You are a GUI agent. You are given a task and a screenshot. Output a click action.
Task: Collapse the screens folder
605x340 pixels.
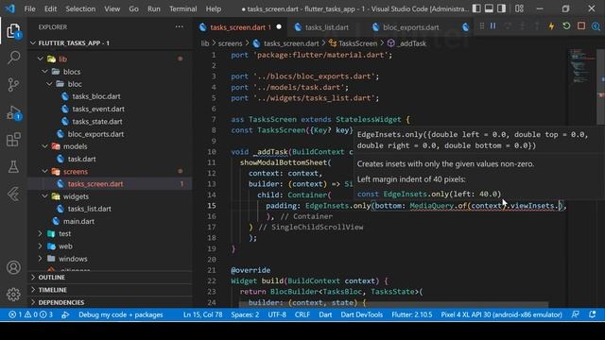pos(44,172)
